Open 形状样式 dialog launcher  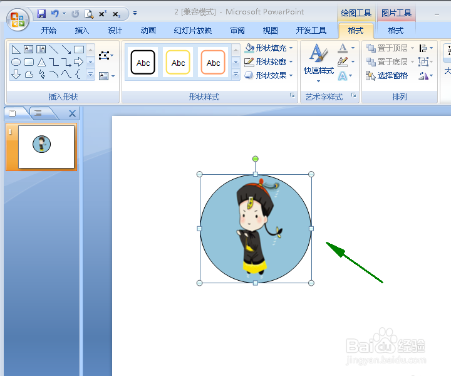click(x=293, y=95)
